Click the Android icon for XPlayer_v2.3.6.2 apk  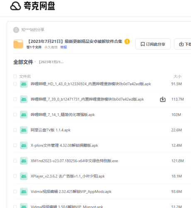24,176
